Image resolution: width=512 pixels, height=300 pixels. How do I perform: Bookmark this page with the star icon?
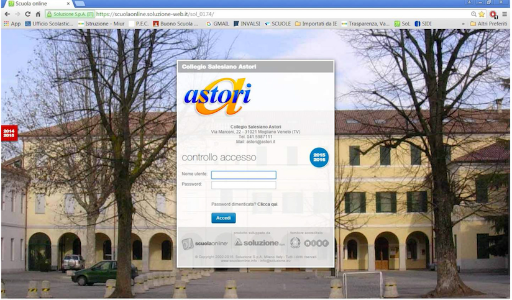(x=482, y=14)
